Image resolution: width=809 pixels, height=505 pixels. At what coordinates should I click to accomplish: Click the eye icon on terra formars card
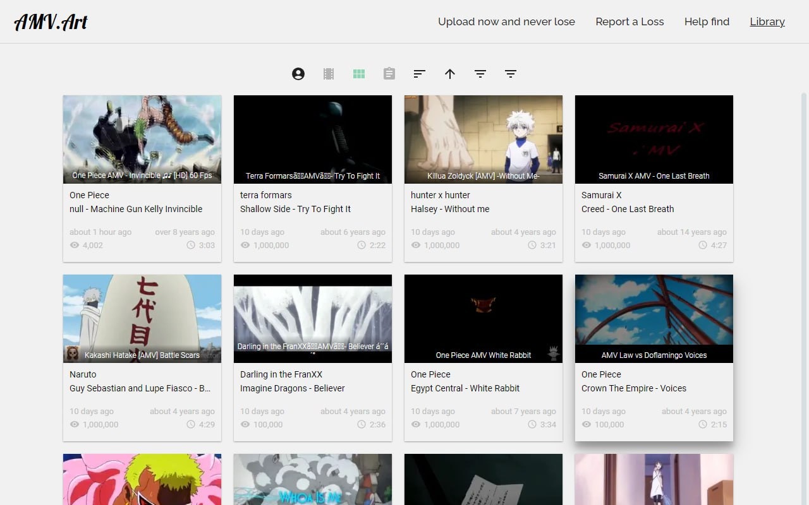(245, 245)
